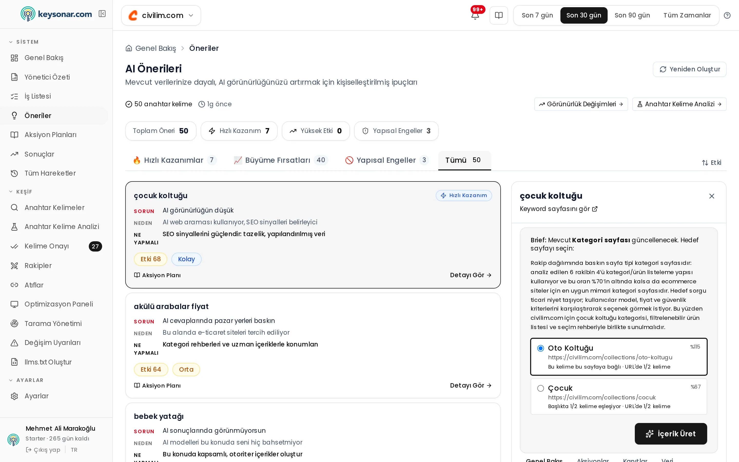
Task: Click the Anahtar Kelimeler search icon
Action: point(14,207)
